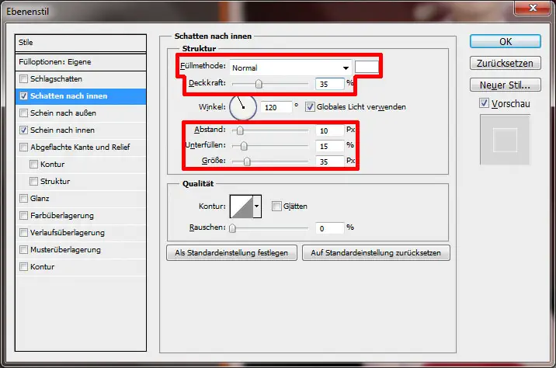Select Abgeflachte Kante und Relief entry

pos(79,147)
